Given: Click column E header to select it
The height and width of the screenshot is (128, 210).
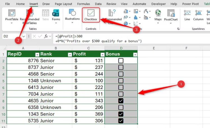Looking at the screenshot, I should [x=154, y=48].
